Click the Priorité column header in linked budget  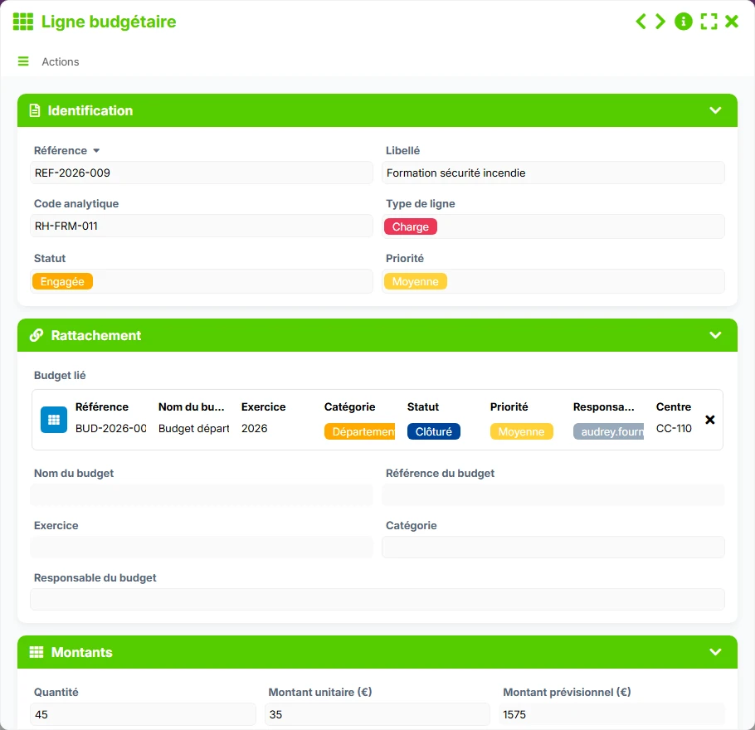[509, 407]
